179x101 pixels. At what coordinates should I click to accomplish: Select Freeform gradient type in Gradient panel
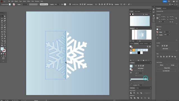(x=143, y=66)
